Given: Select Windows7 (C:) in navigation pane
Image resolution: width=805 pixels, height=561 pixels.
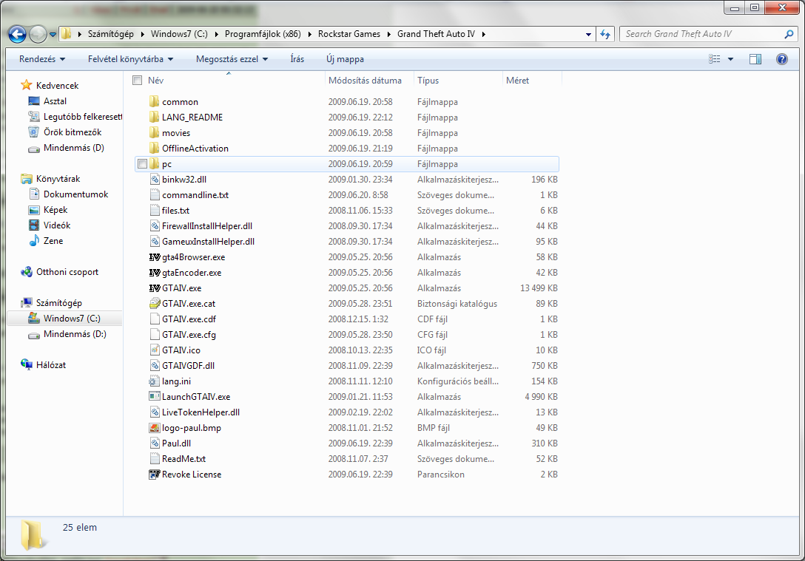Looking at the screenshot, I should [72, 319].
